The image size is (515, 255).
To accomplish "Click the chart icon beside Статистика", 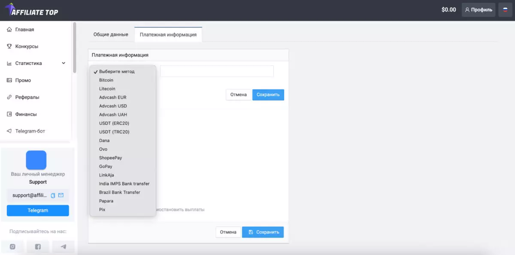I will pyautogui.click(x=9, y=64).
